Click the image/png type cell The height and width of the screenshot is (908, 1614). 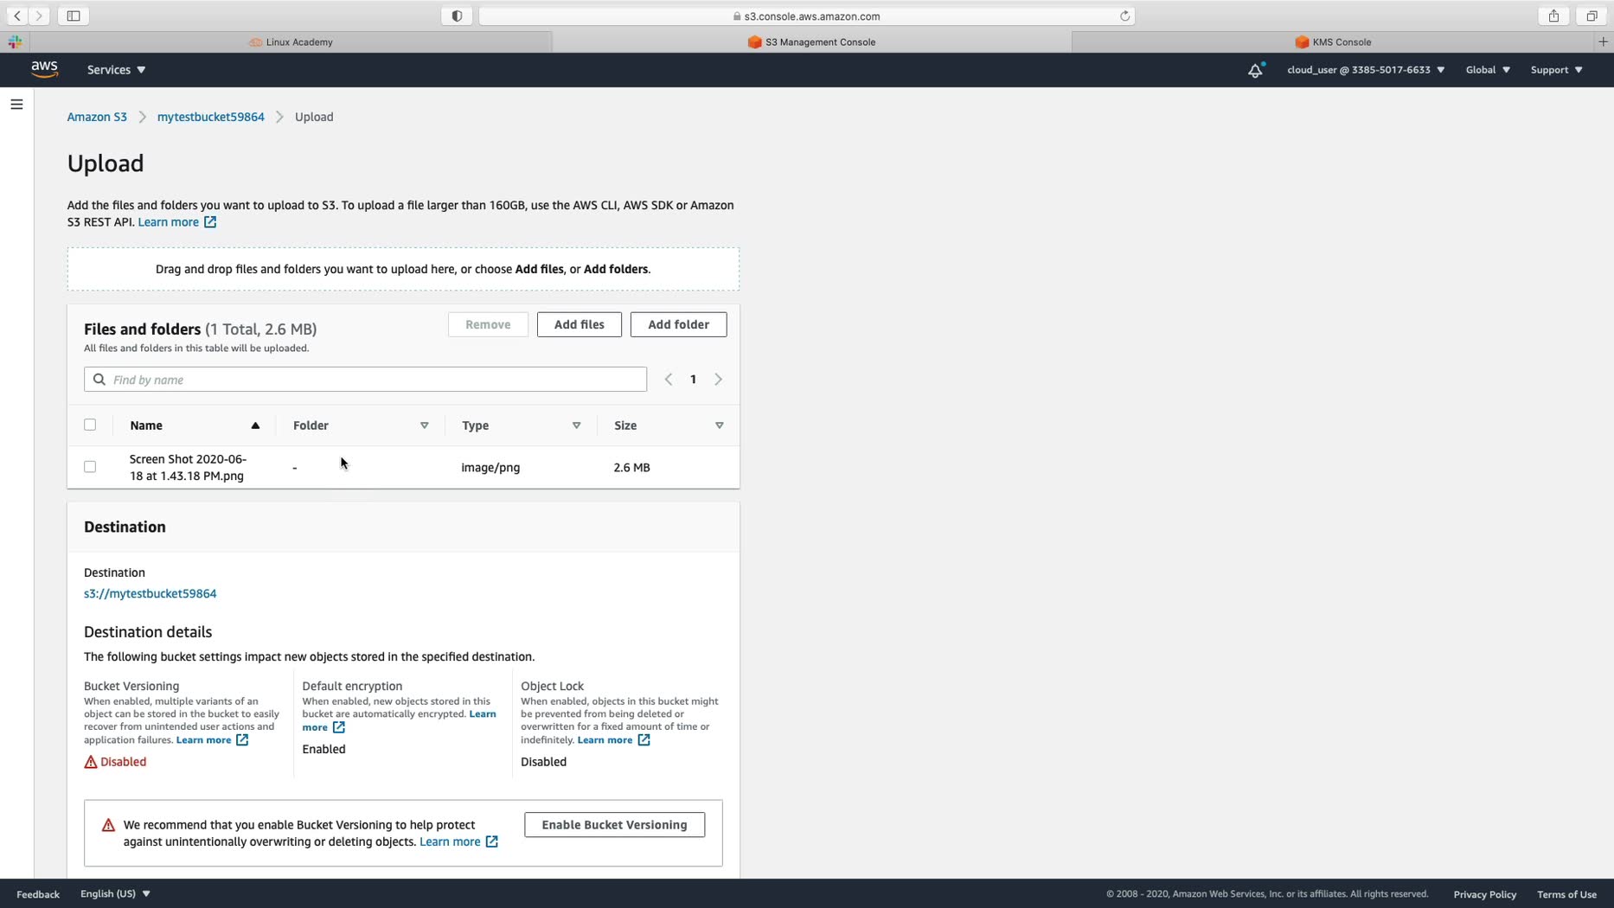(490, 468)
